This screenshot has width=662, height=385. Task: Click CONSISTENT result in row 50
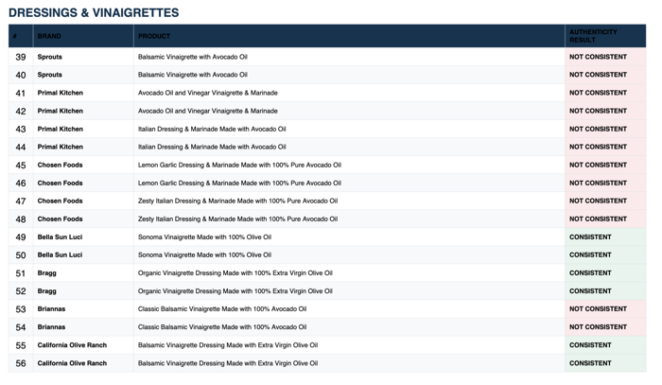click(590, 255)
